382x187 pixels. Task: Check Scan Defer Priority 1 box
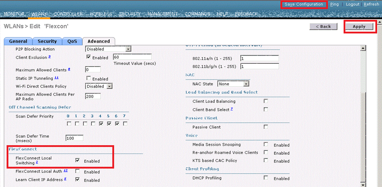tap(77, 124)
